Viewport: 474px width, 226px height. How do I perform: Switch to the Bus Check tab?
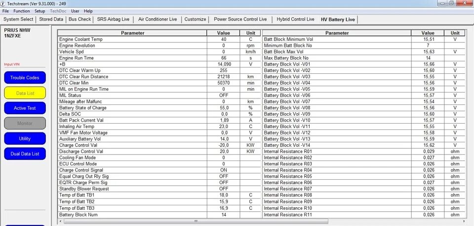(x=80, y=19)
